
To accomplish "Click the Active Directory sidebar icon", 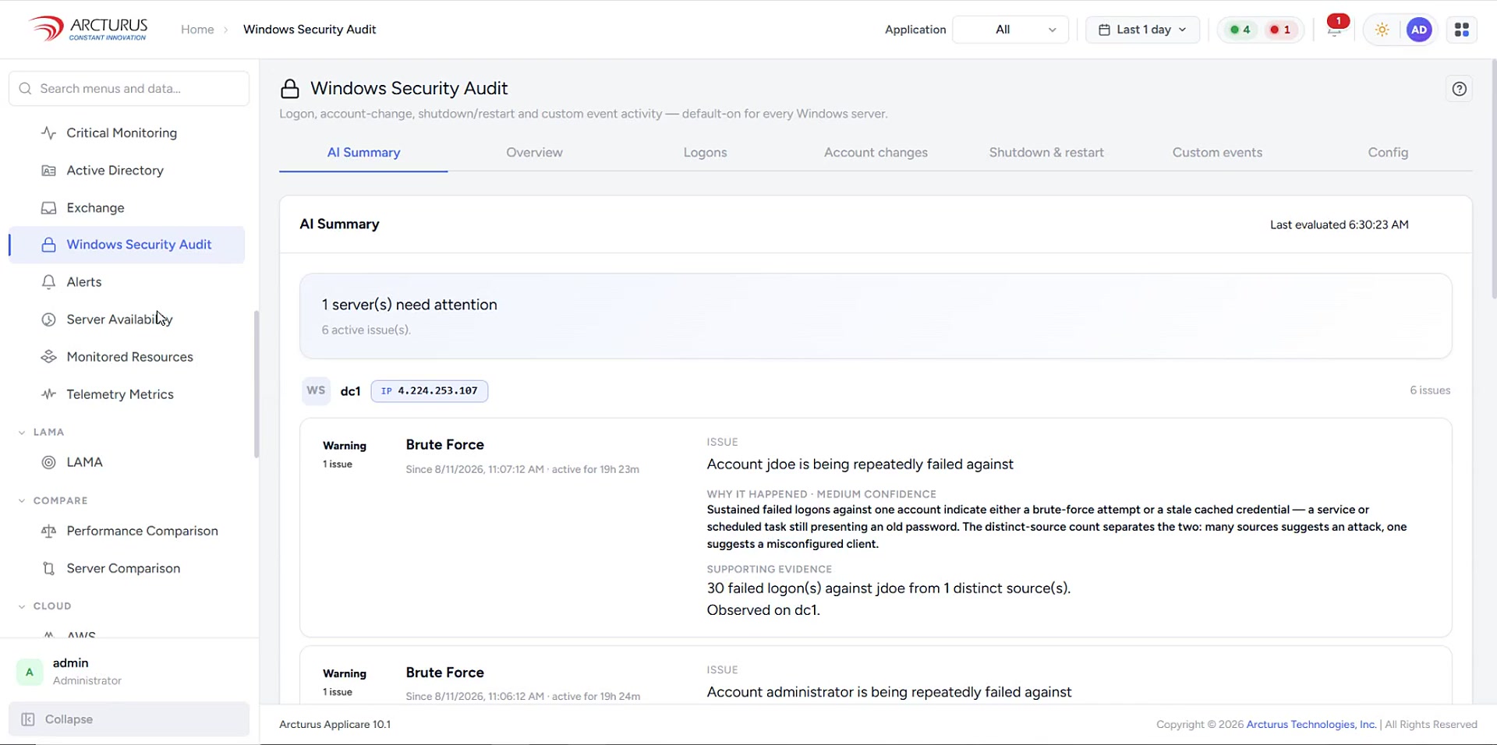I will coord(48,171).
